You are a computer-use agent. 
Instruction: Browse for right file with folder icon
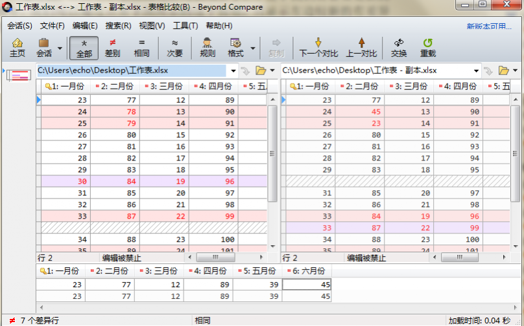(x=504, y=71)
